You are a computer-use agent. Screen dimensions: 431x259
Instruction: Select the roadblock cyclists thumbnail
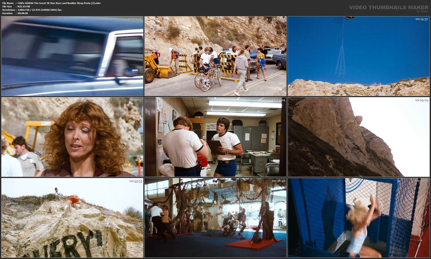click(215, 56)
